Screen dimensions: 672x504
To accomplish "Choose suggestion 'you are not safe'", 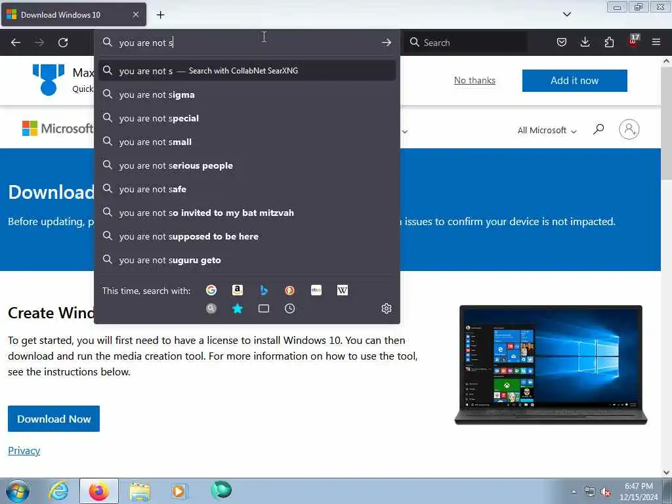I will click(x=247, y=189).
